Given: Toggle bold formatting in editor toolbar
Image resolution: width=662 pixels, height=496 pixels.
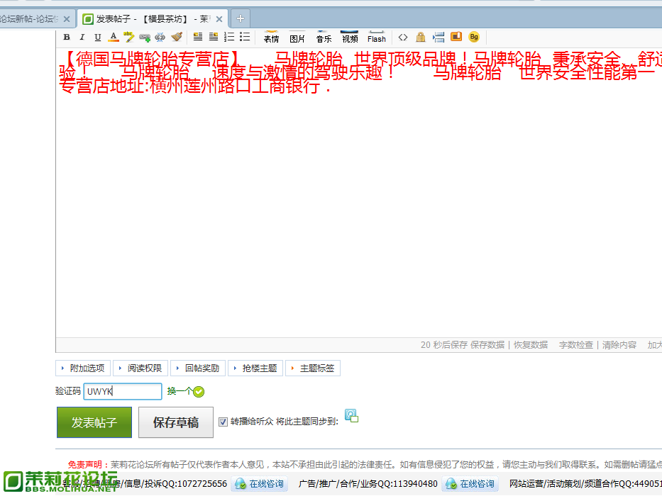Looking at the screenshot, I should [x=67, y=37].
